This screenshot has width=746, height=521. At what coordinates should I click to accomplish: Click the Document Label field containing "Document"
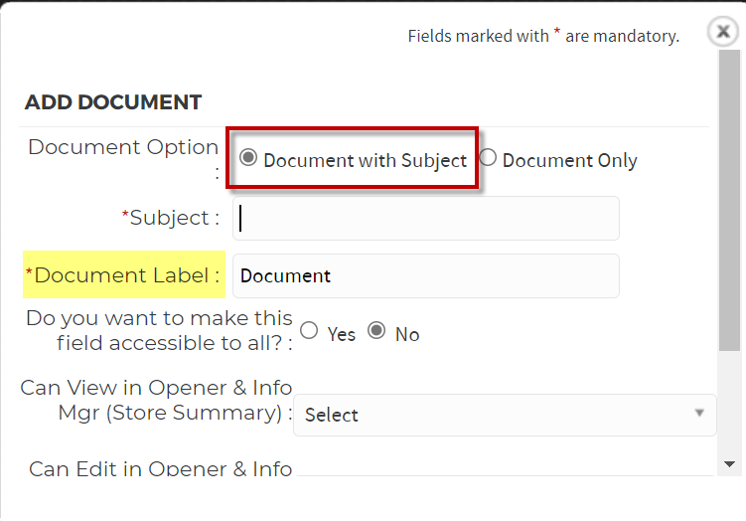[x=426, y=275]
